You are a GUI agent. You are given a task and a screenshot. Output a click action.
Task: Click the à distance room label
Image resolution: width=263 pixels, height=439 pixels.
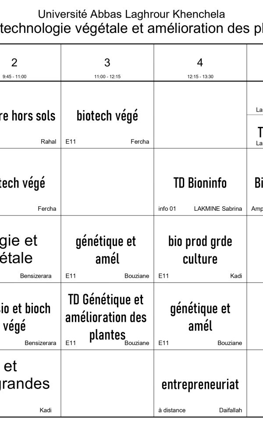(172, 410)
